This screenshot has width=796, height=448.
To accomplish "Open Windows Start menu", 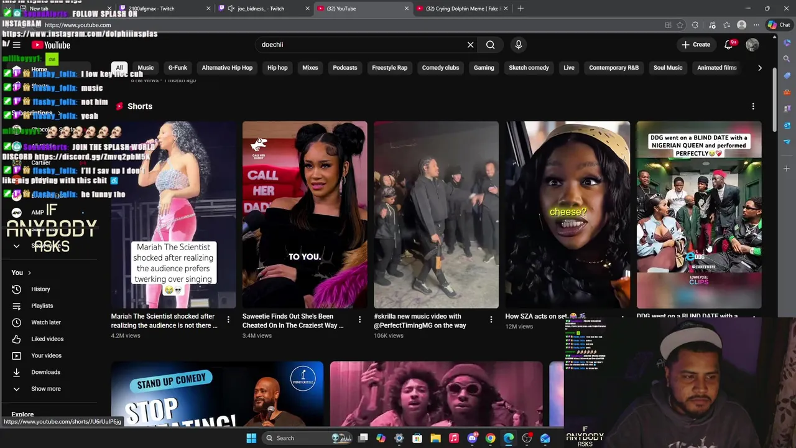I will click(251, 438).
